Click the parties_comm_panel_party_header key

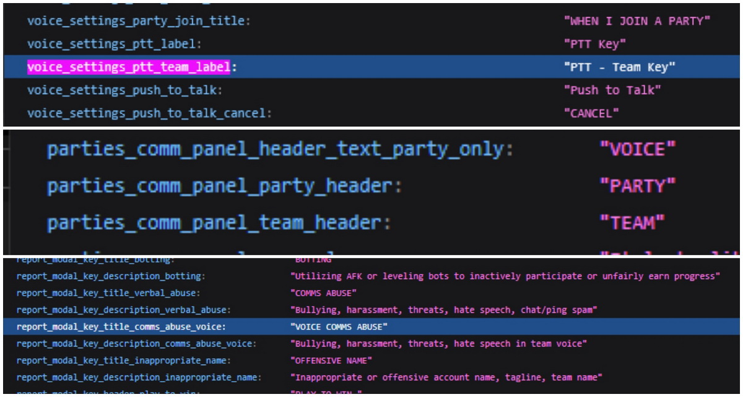pos(225,186)
